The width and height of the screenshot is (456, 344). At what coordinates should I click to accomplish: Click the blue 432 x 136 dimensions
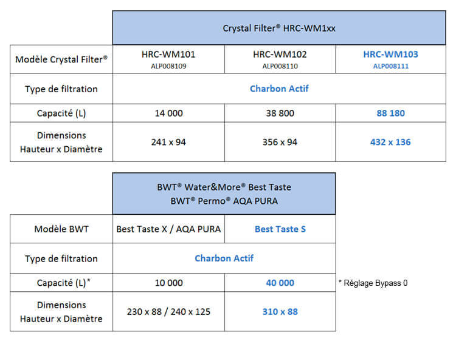[390, 142]
